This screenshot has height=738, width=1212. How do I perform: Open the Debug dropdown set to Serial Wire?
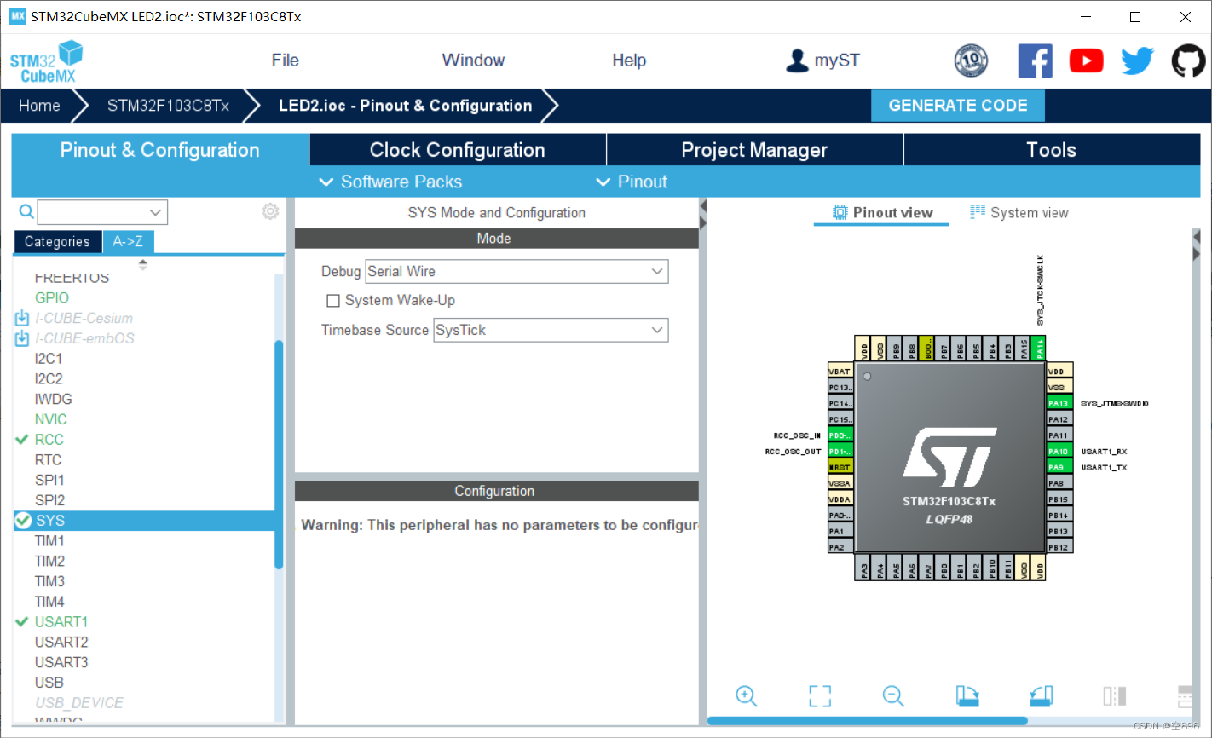(517, 272)
